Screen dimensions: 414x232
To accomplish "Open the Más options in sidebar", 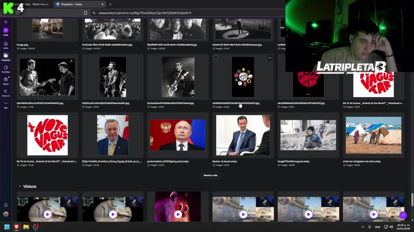I will click(6, 104).
